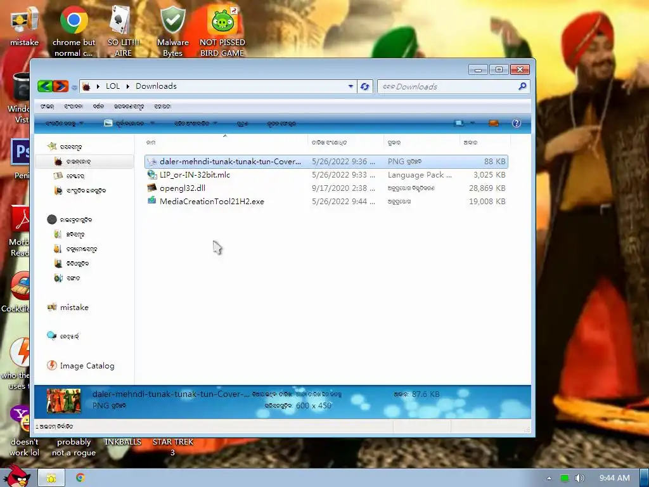Go forward with the orange arrow button
Image resolution: width=649 pixels, height=487 pixels.
(60, 86)
